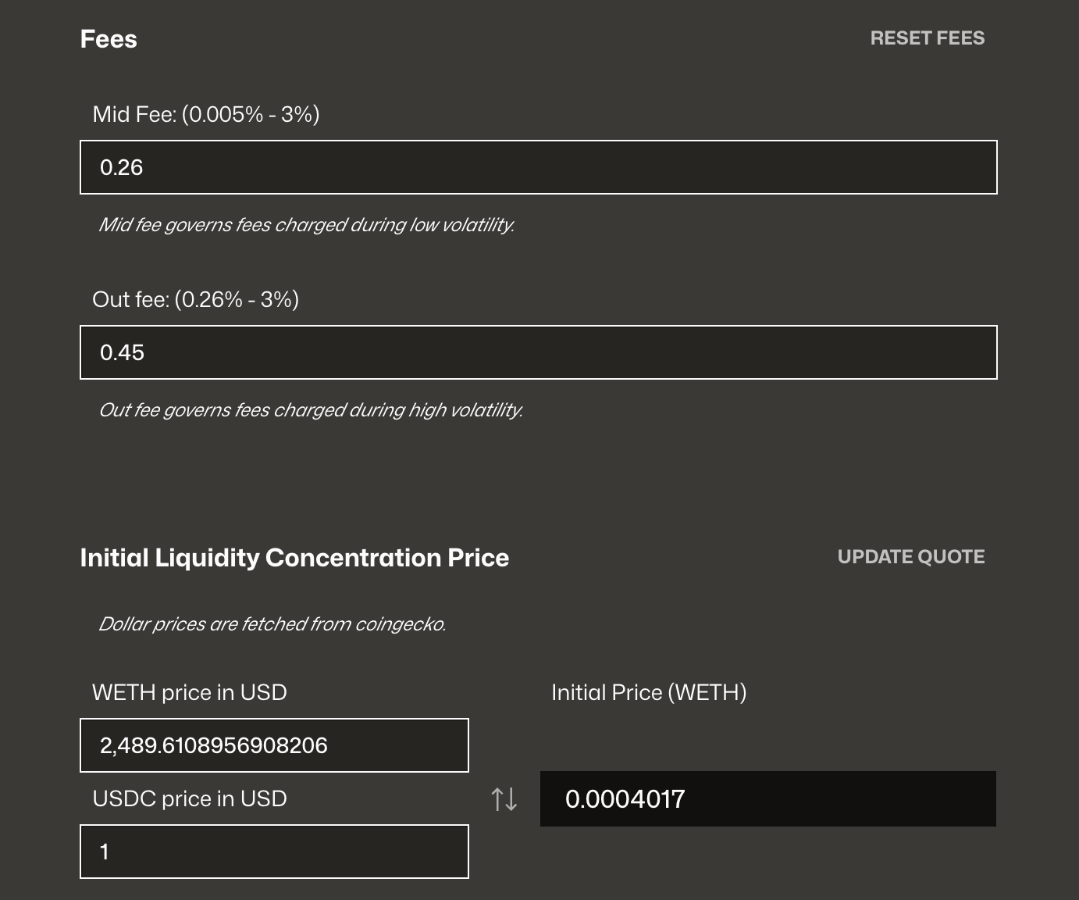Click the 2,489.6108956908206 price value
The width and height of the screenshot is (1079, 900).
(x=214, y=745)
